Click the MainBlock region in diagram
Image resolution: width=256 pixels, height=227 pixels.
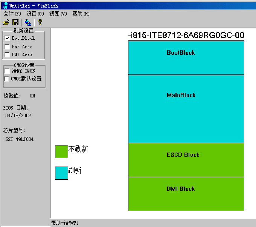point(186,109)
